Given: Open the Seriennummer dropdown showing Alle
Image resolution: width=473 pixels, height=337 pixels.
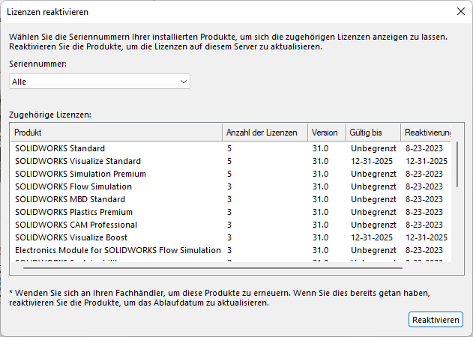Looking at the screenshot, I should (x=100, y=81).
